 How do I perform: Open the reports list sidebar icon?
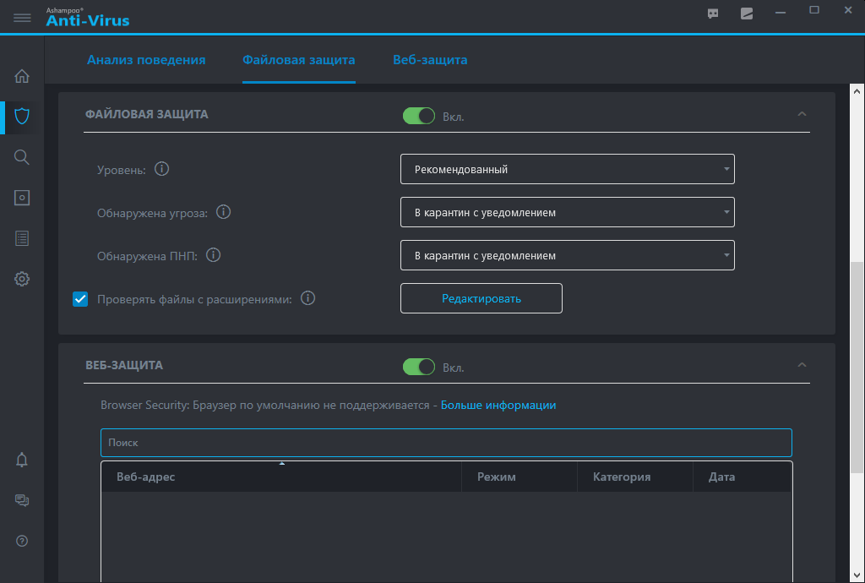(22, 238)
